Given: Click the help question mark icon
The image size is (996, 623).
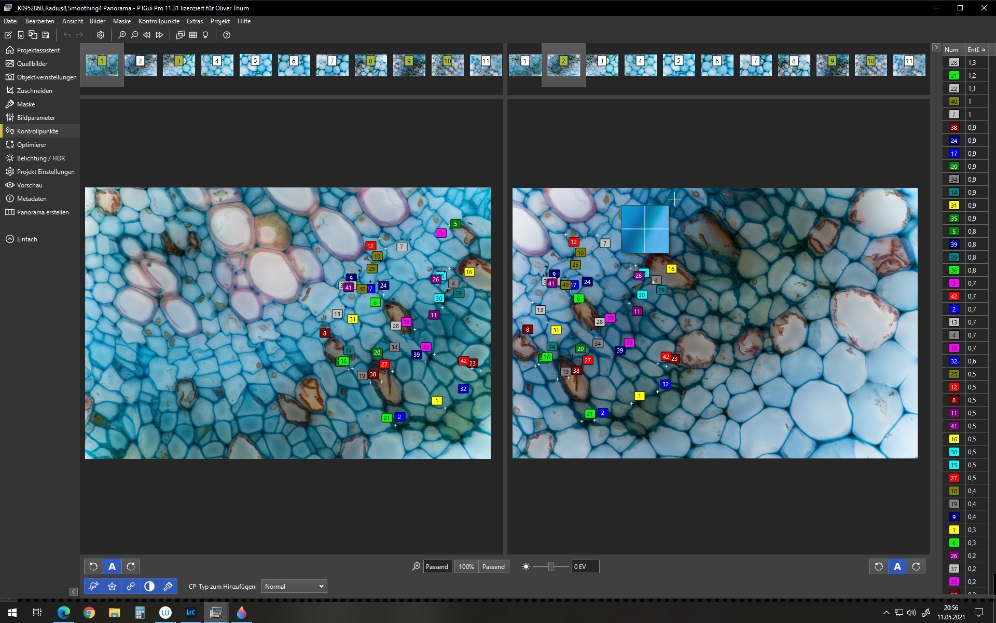Looking at the screenshot, I should click(227, 35).
